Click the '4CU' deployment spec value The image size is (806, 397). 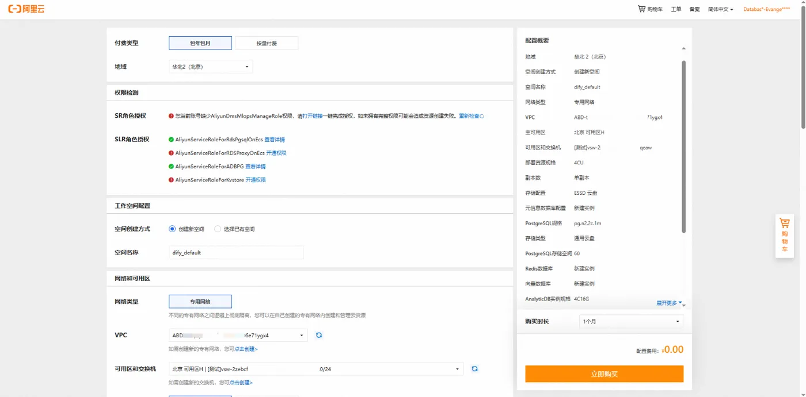[579, 163]
